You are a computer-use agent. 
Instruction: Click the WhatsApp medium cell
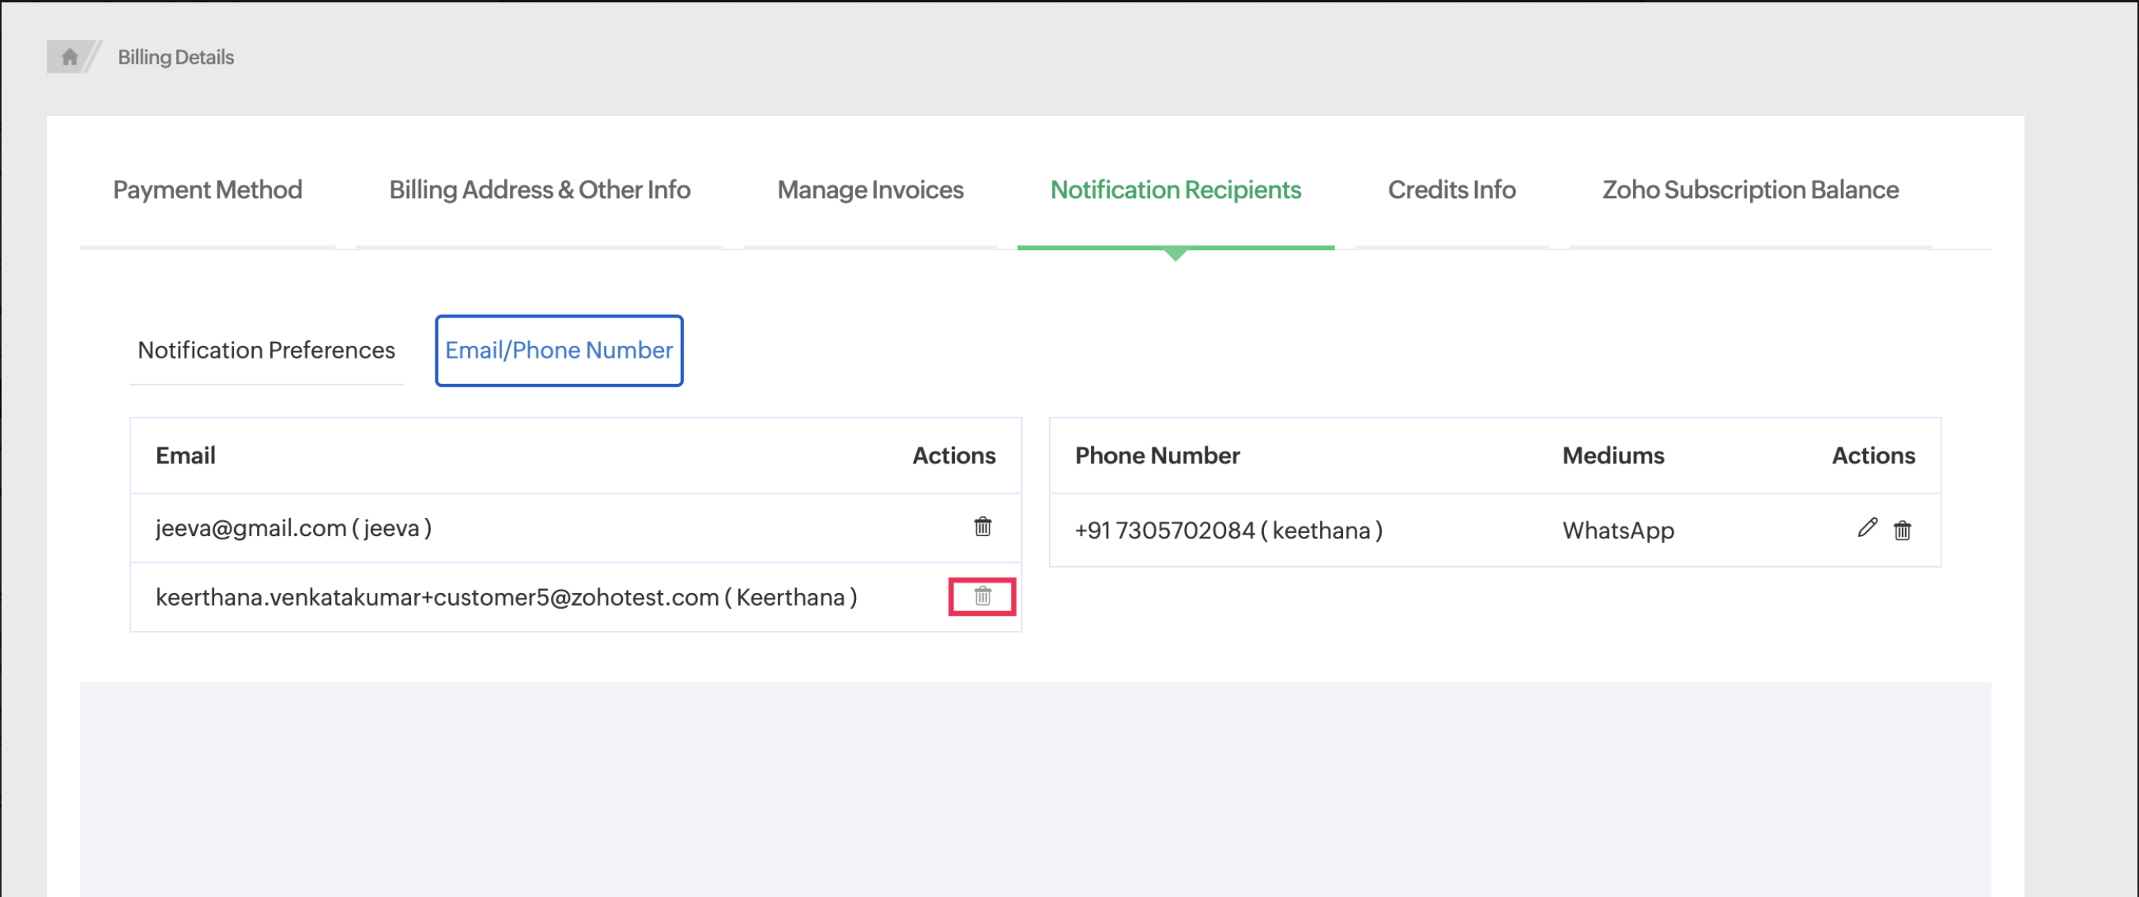pos(1617,531)
